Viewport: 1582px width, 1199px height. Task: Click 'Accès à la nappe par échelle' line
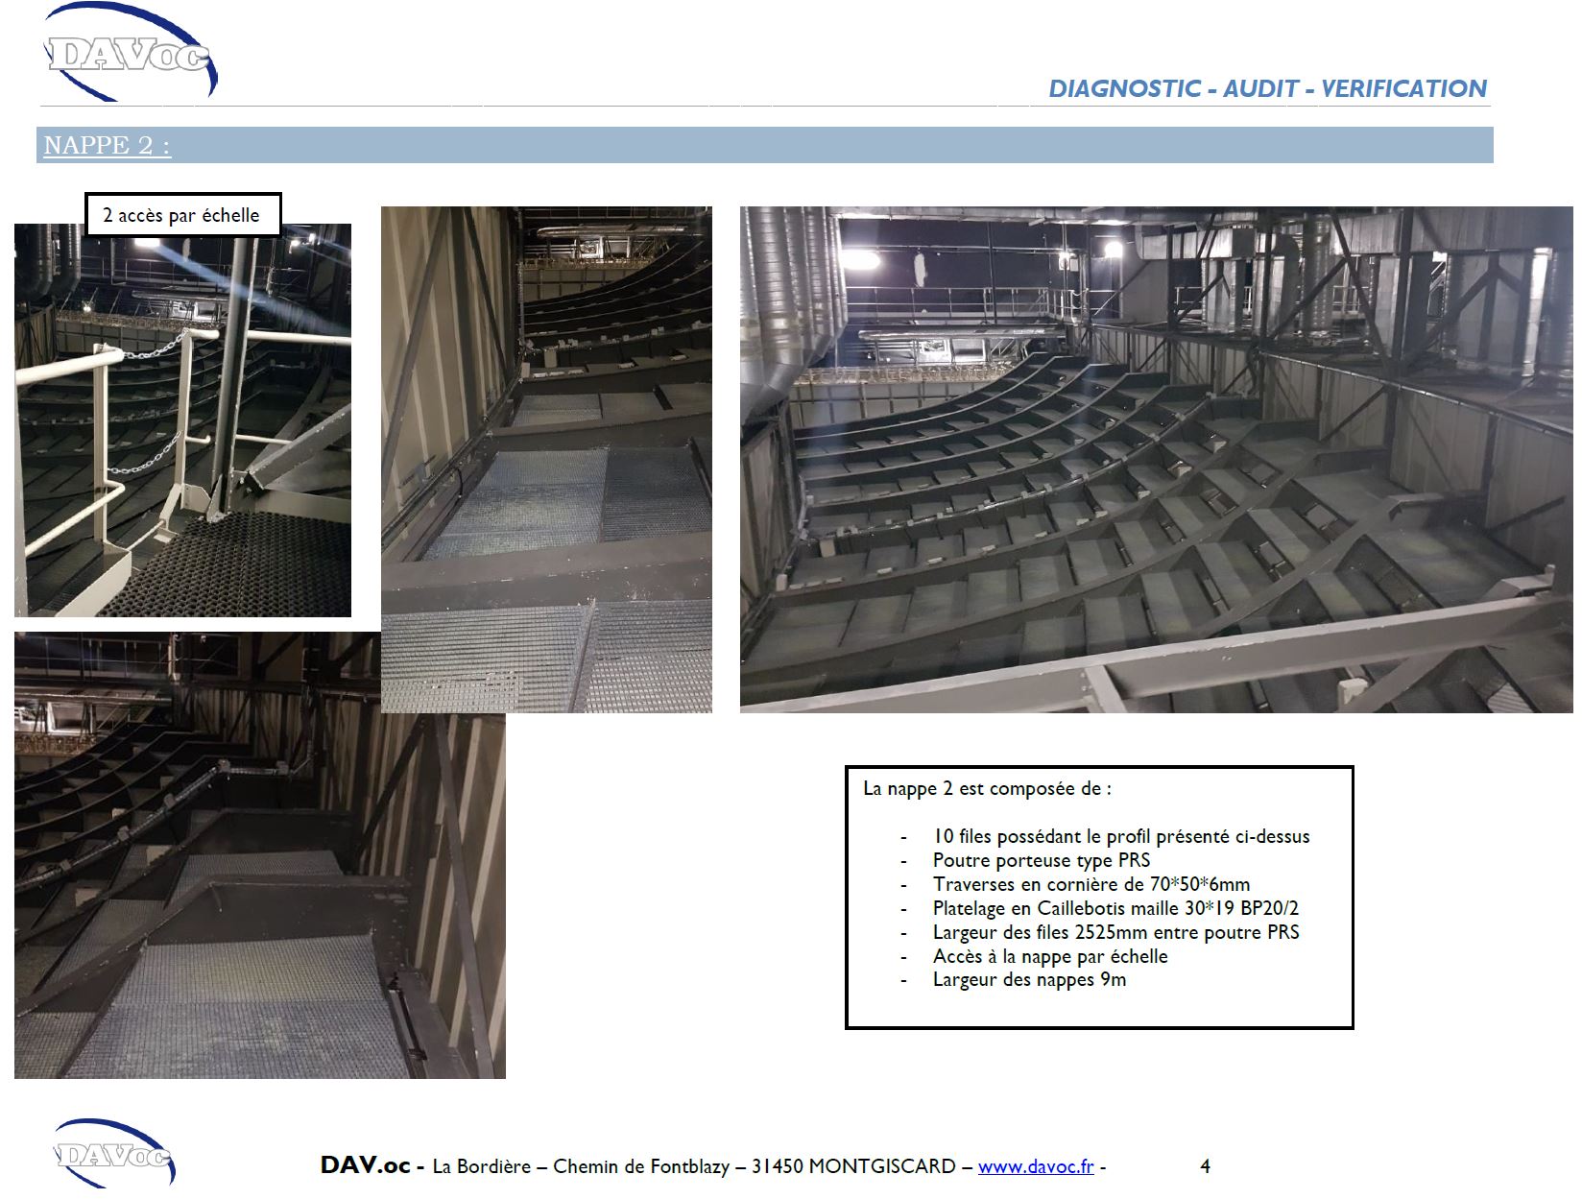point(1050,956)
